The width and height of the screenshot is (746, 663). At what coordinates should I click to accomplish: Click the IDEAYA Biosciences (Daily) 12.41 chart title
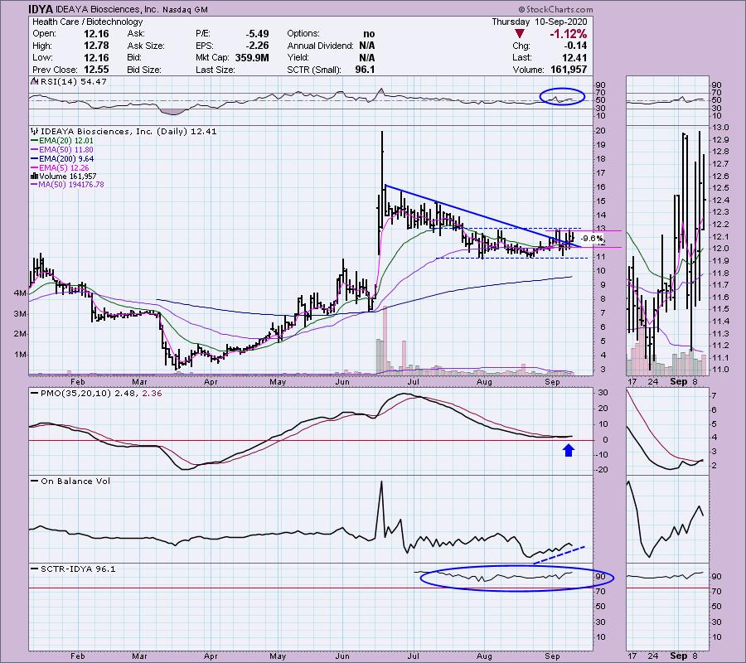[128, 131]
